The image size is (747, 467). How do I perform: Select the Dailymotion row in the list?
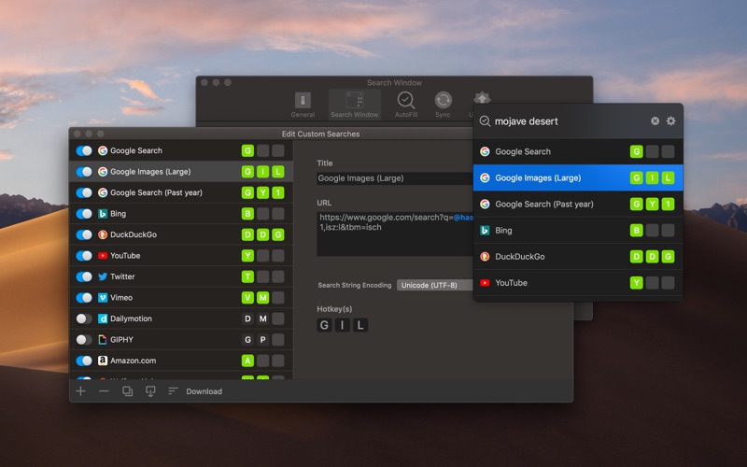181,318
